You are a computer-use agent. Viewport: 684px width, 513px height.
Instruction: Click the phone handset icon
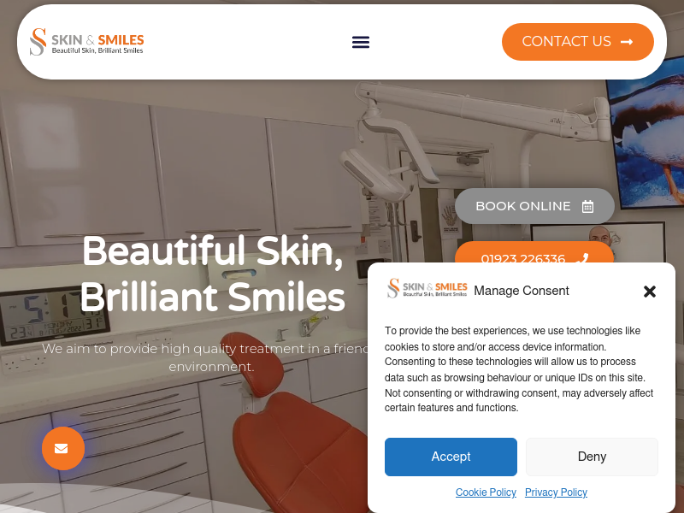(x=582, y=258)
